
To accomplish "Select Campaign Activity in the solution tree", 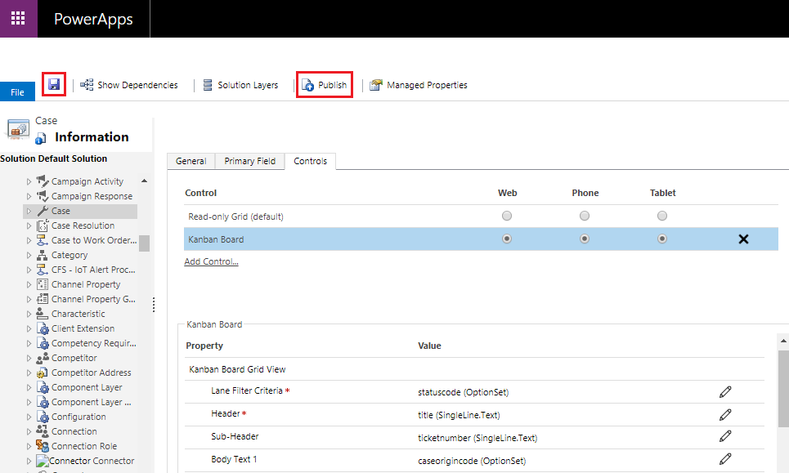I will [x=87, y=181].
